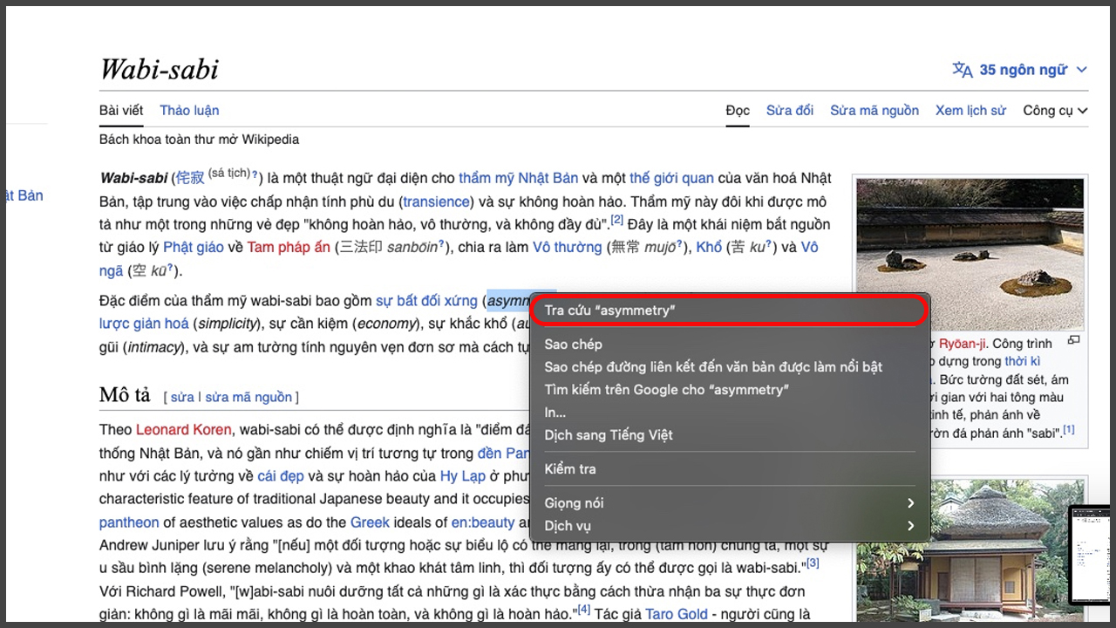Select Kiểm tra in the context menu
Screen dimensions: 1116x628
point(731,469)
